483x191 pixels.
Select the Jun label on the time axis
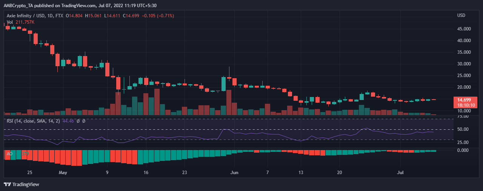pyautogui.click(x=234, y=173)
